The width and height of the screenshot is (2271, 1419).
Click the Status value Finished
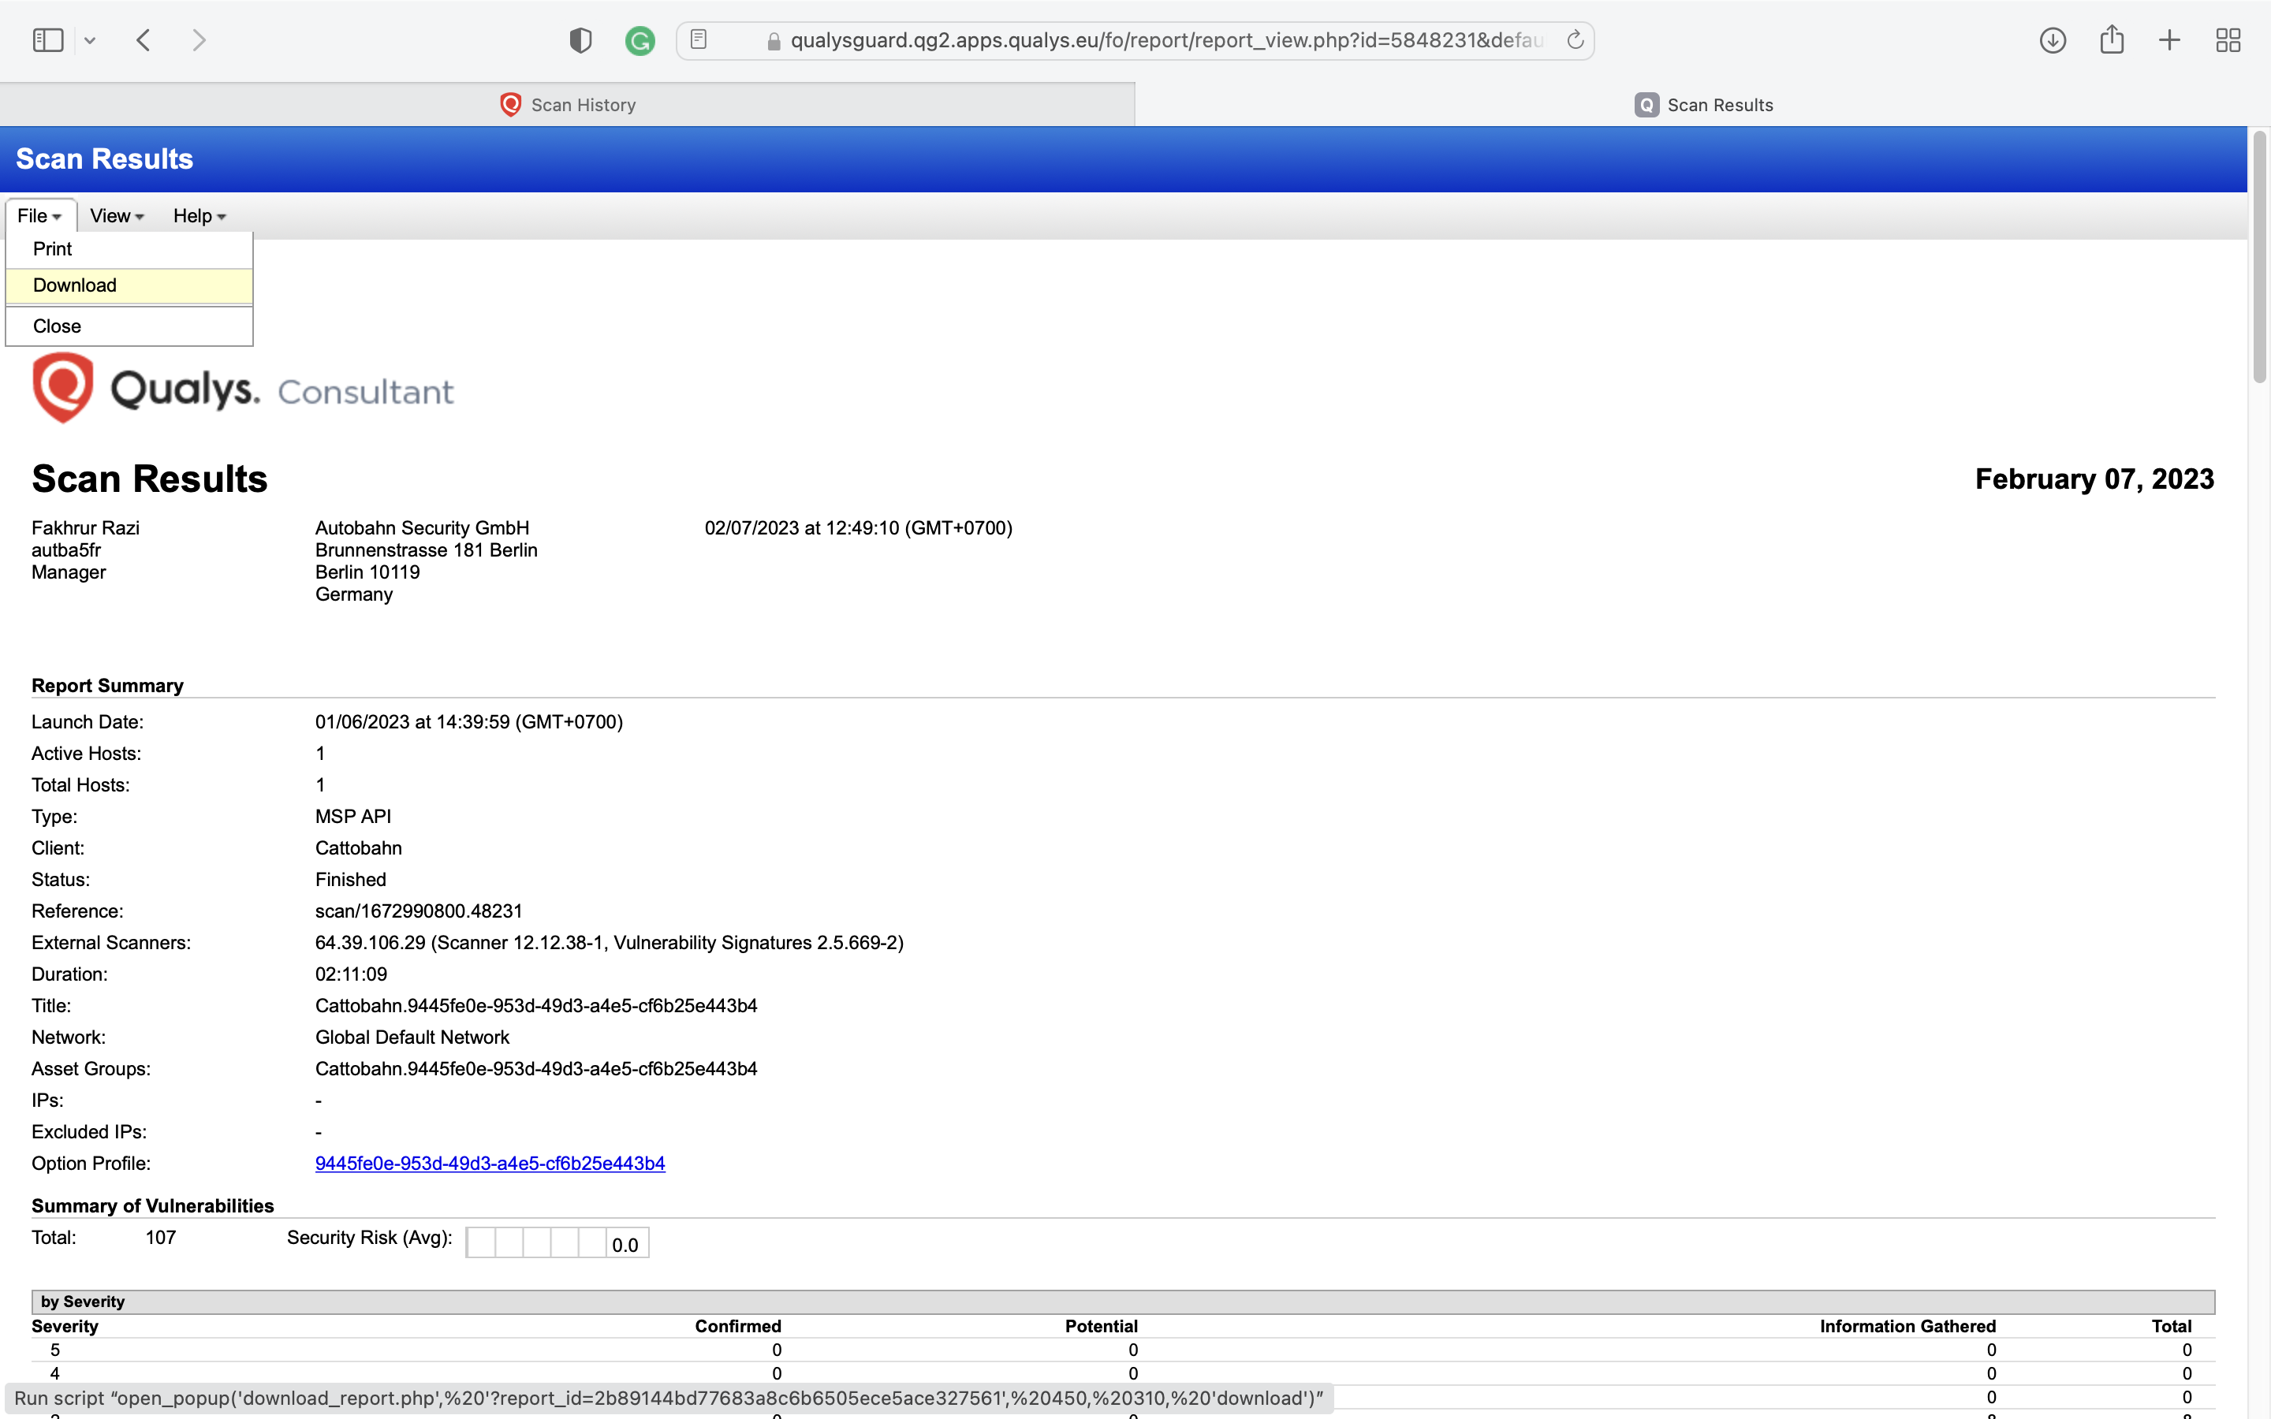[350, 879]
